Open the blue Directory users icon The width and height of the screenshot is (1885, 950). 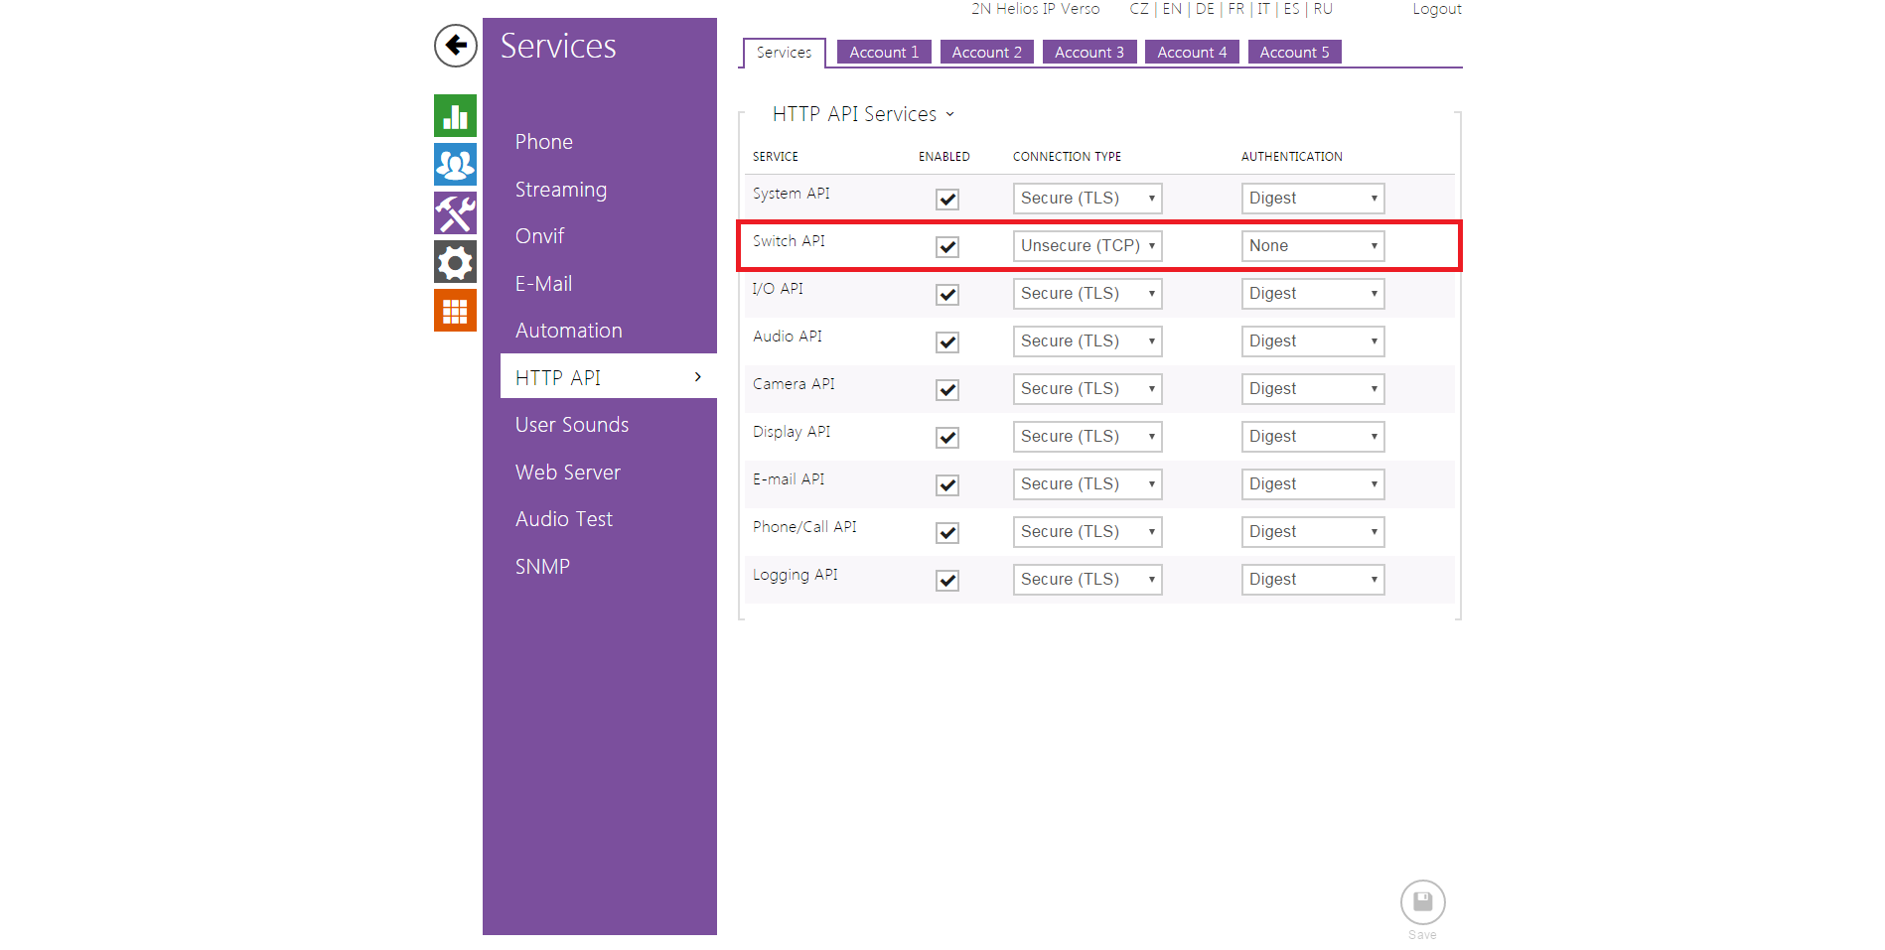click(x=455, y=165)
